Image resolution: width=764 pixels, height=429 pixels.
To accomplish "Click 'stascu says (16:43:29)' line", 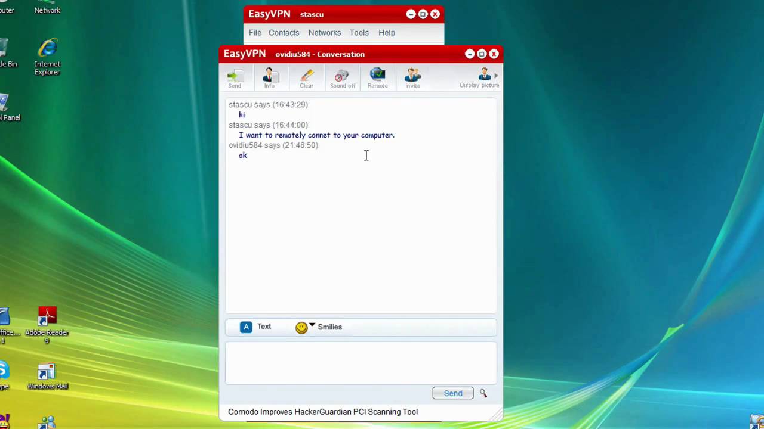I will tap(269, 105).
